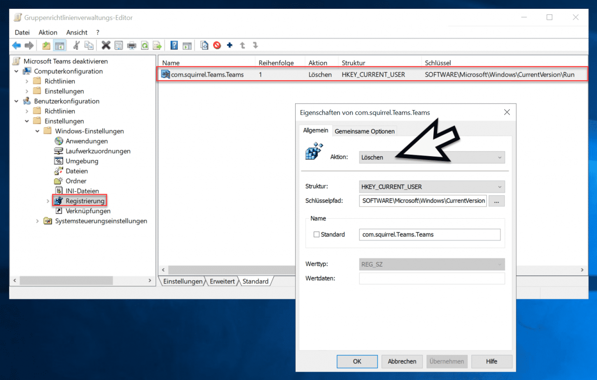This screenshot has width=597, height=380.
Task: Open the Struktur dropdown HKEY_CURRENT_USER
Action: click(432, 187)
